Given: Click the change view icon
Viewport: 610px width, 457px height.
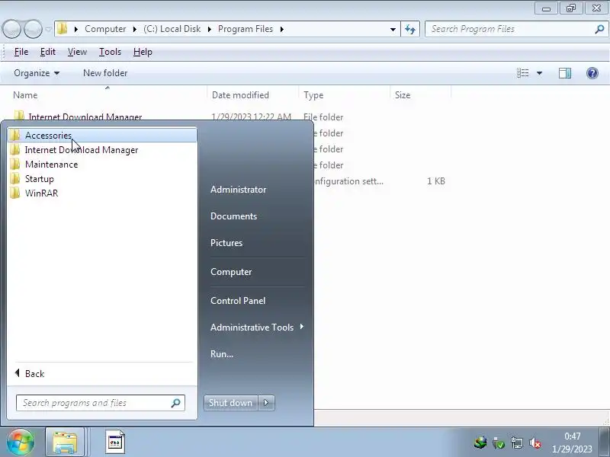Looking at the screenshot, I should tap(522, 73).
